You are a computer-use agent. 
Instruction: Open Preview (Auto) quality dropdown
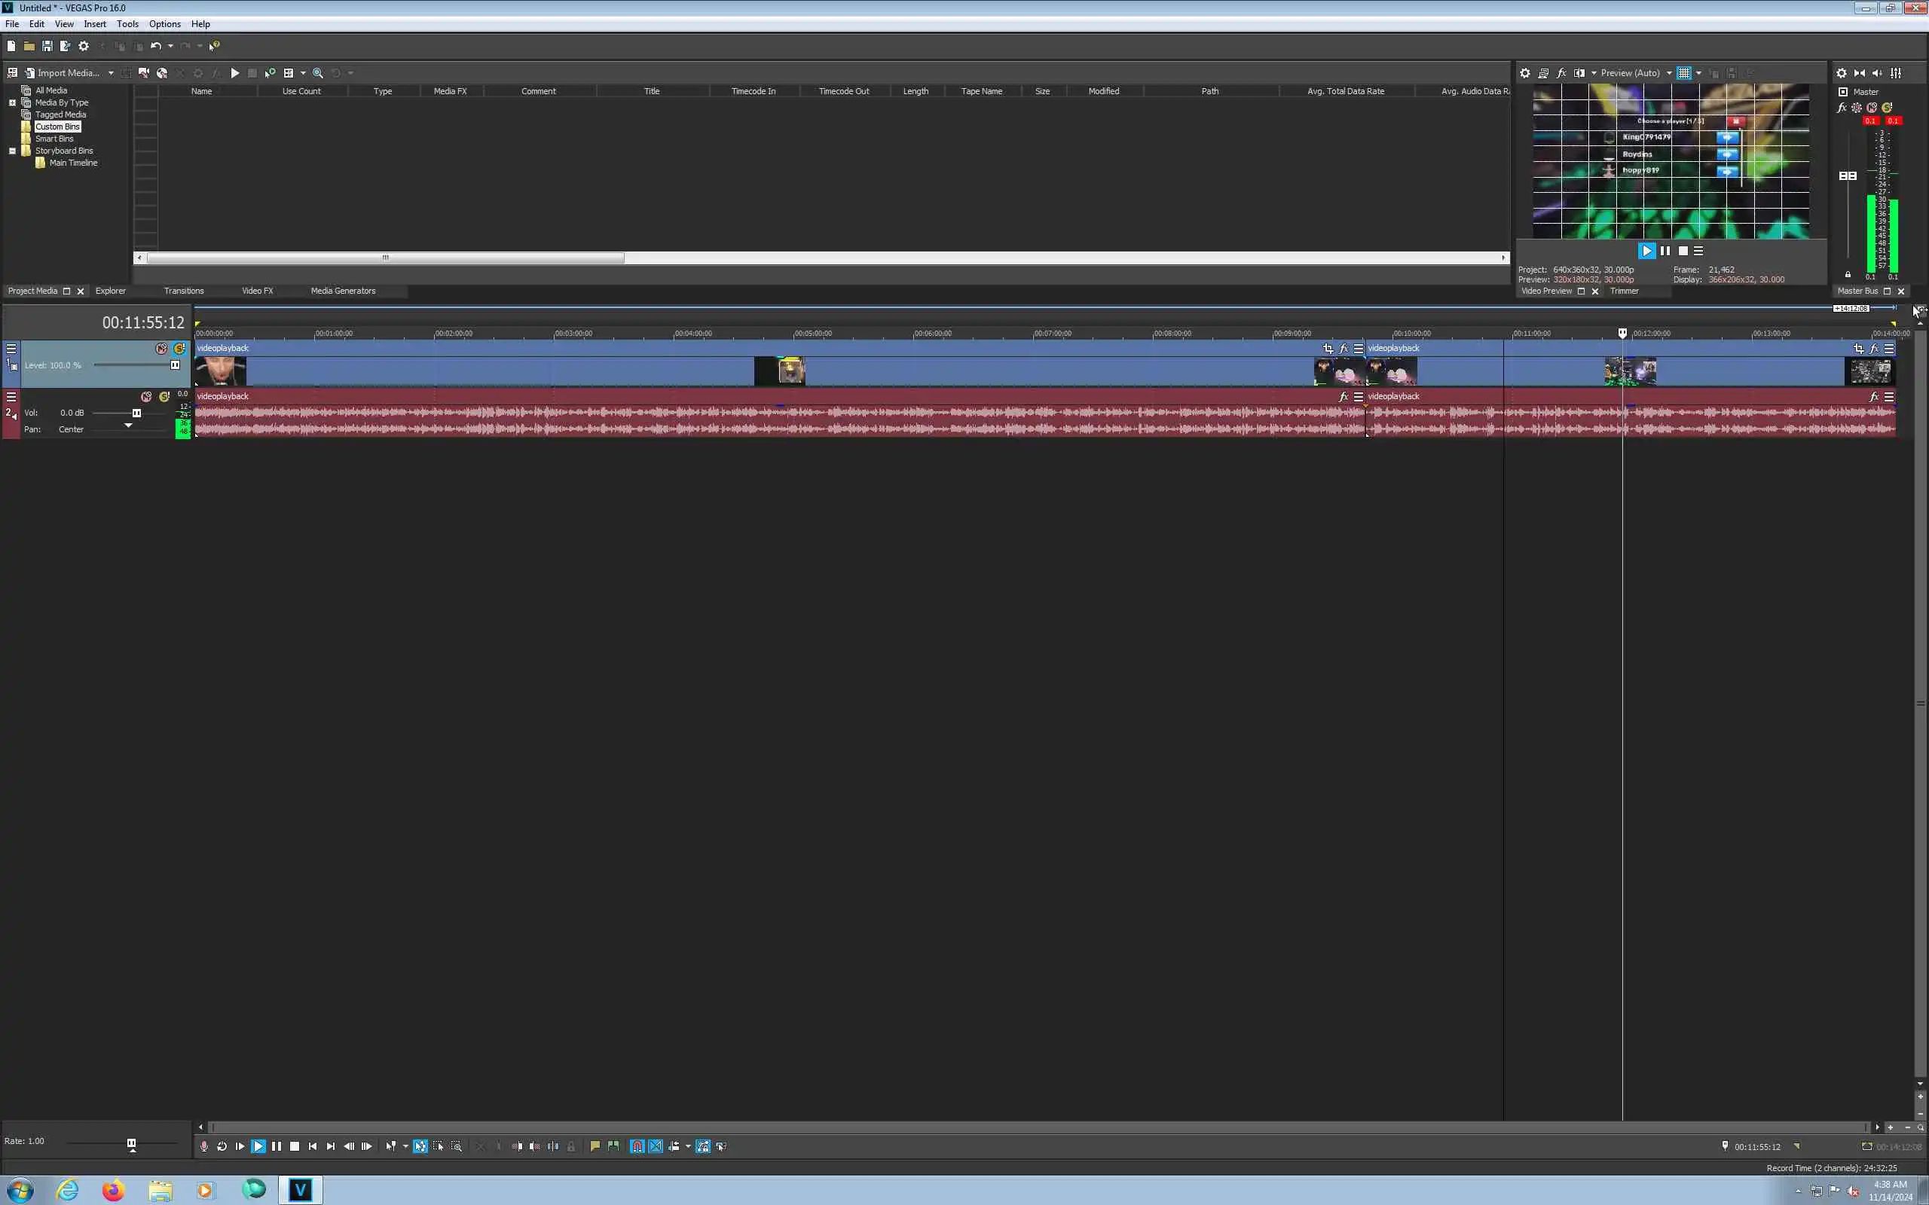1669,72
